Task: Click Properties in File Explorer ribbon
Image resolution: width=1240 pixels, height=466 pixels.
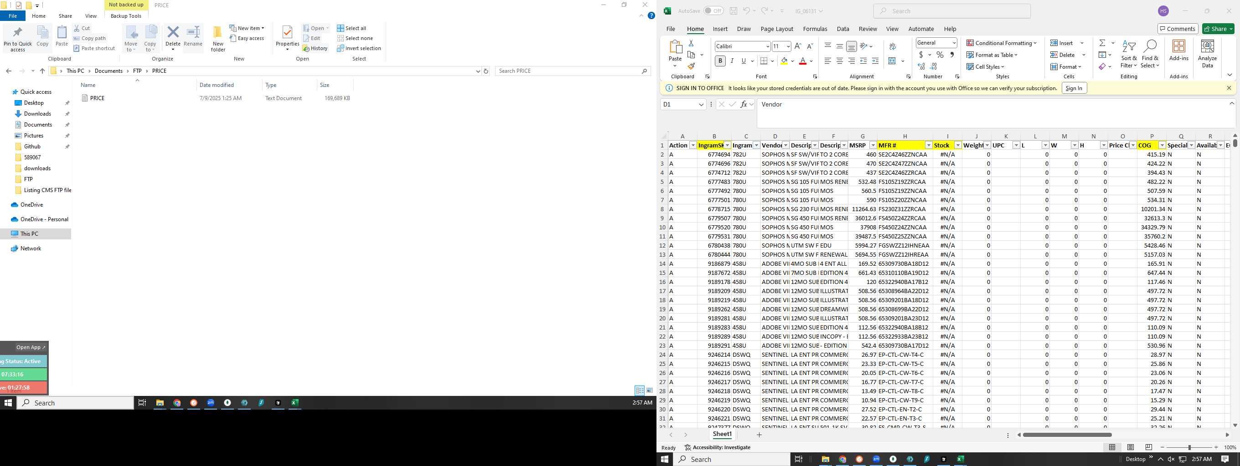Action: [287, 38]
